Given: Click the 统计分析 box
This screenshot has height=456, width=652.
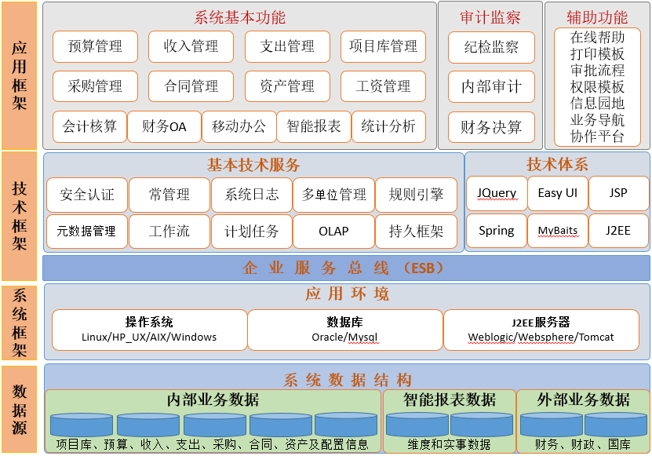Looking at the screenshot, I should tap(388, 126).
